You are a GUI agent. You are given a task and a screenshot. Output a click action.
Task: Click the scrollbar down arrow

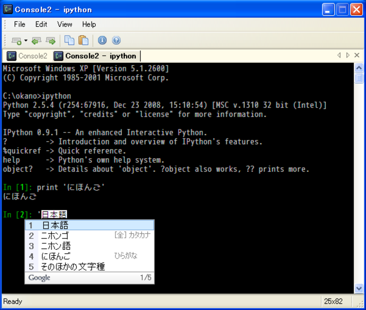click(359, 288)
